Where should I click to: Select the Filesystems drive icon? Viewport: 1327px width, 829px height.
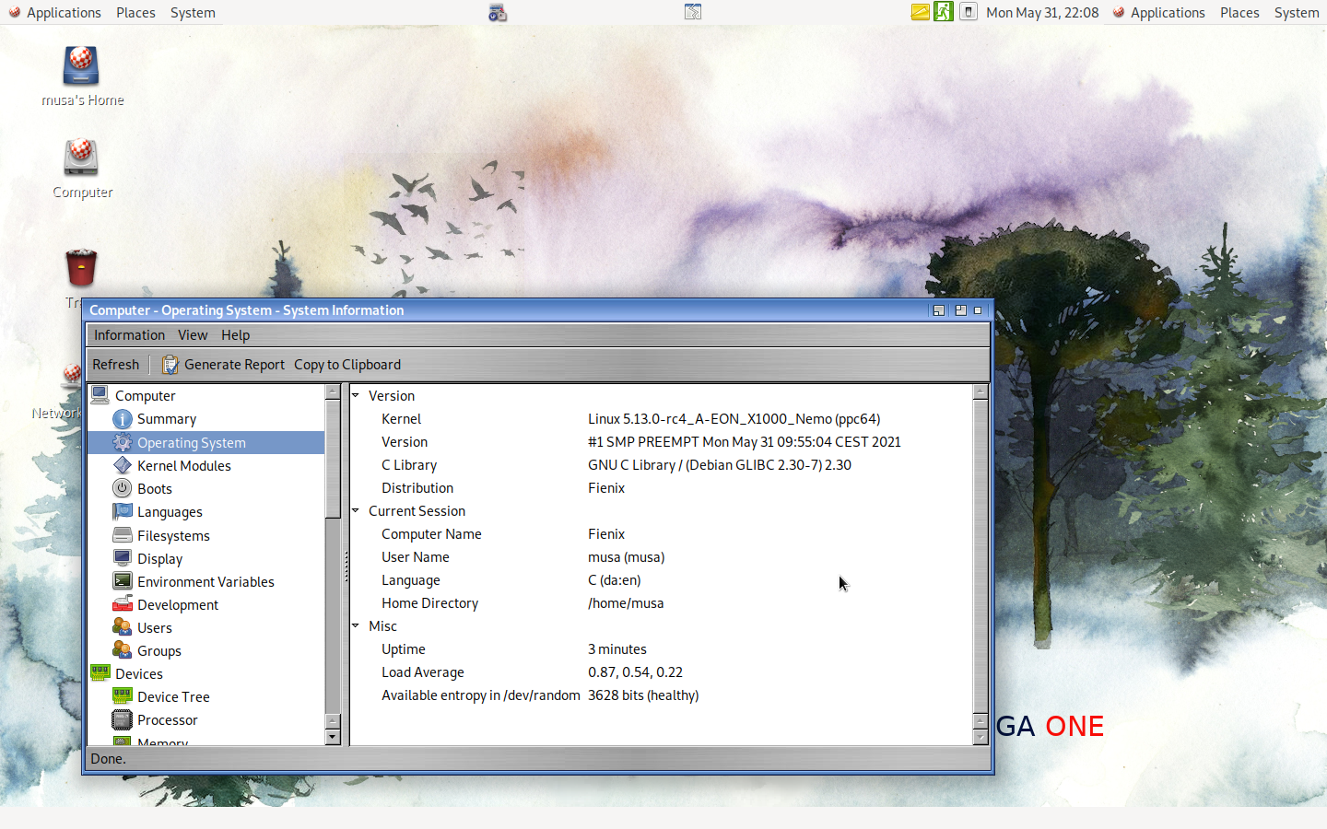click(122, 535)
